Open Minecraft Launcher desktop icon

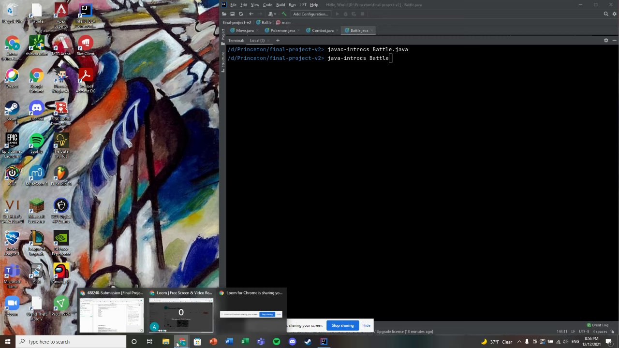[x=36, y=211]
